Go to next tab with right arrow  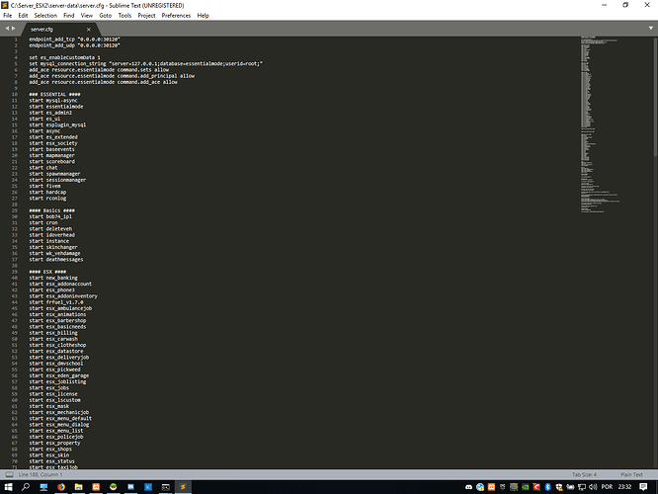pos(14,29)
